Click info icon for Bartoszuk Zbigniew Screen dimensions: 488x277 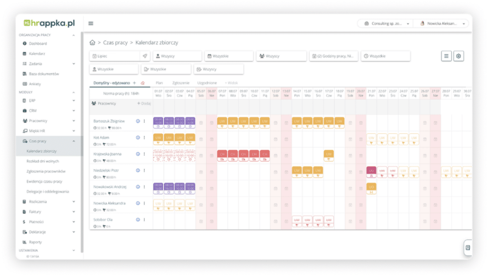(138, 121)
